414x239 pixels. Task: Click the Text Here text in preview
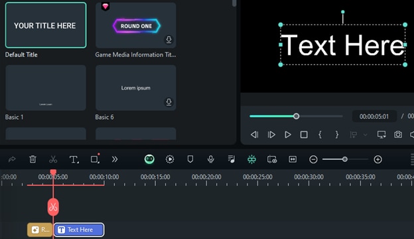click(x=343, y=45)
